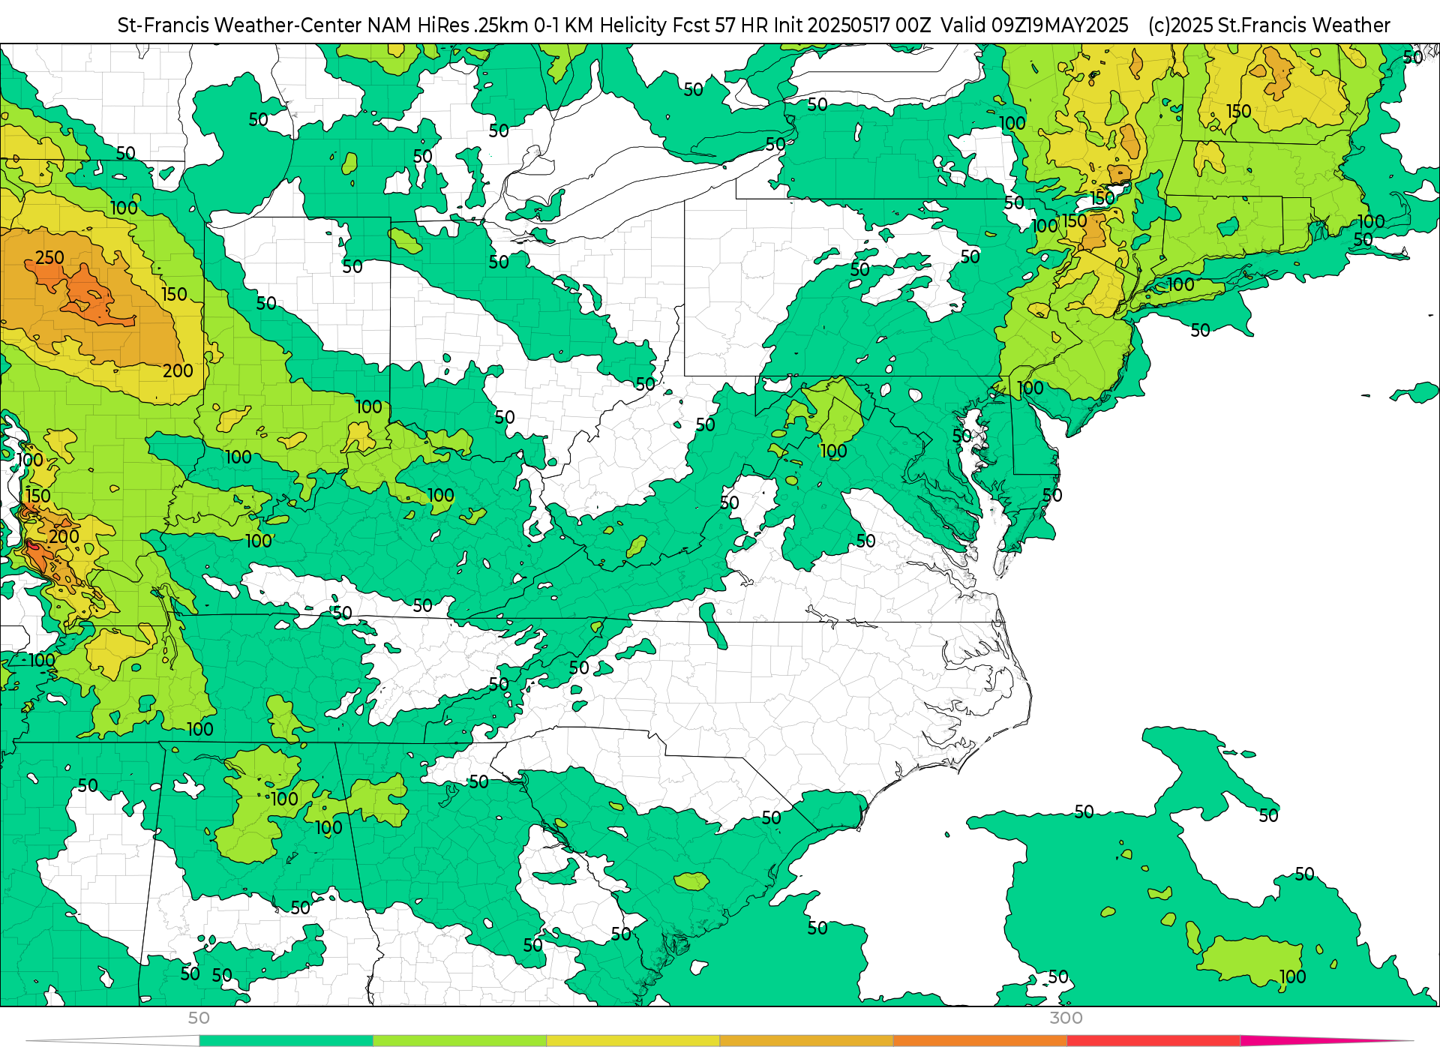Viewport: 1440px width, 1050px height.
Task: Click the "(c)2025 St.Francis Weather" copyright text
Action: (x=1269, y=25)
